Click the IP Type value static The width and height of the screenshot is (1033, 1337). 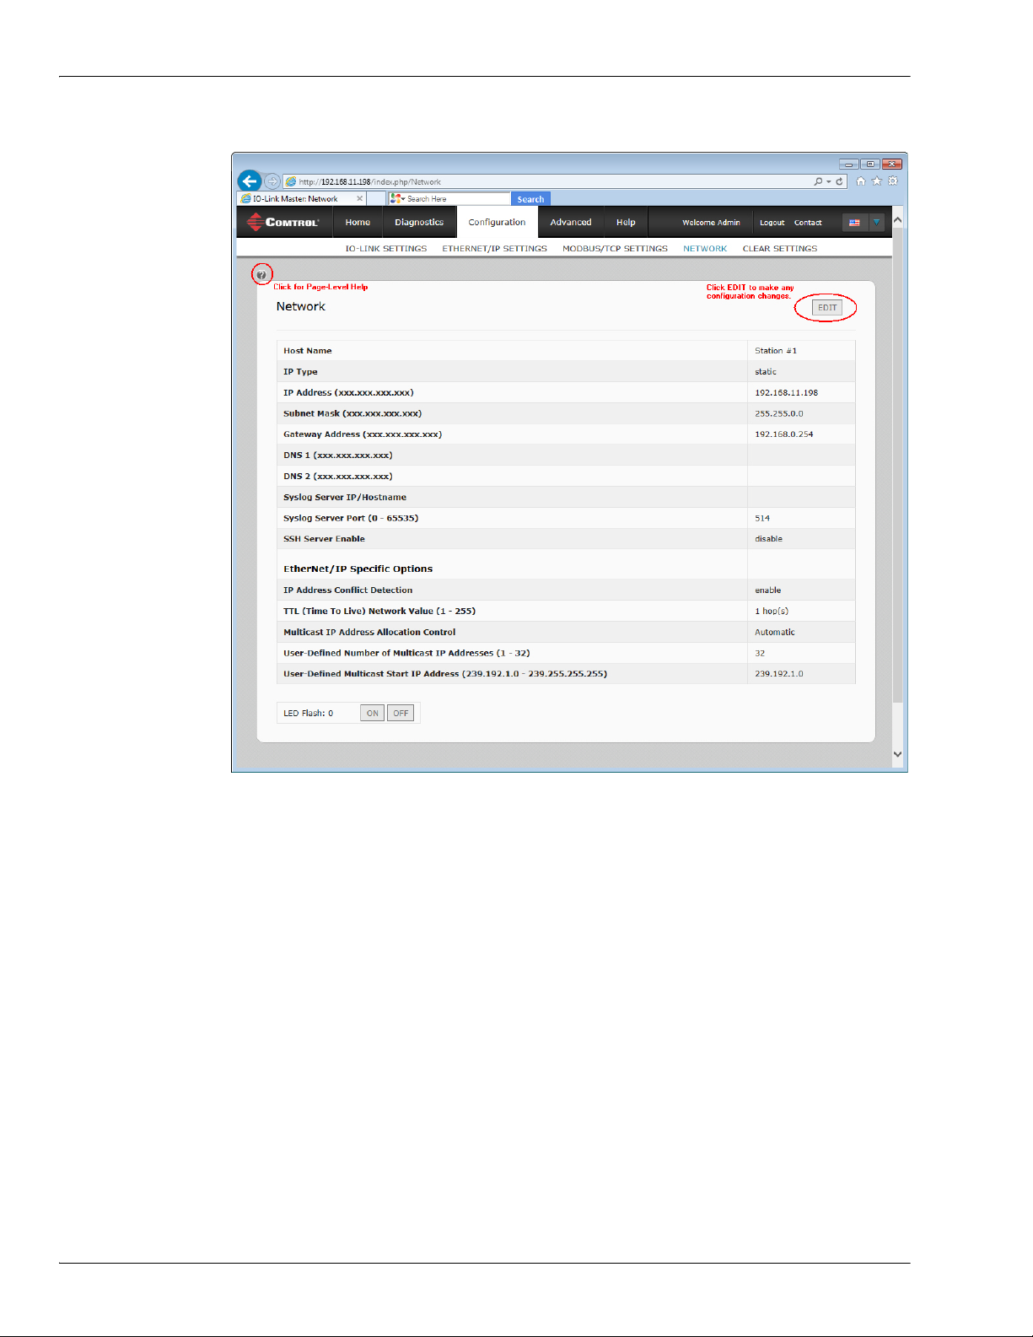[x=766, y=372]
